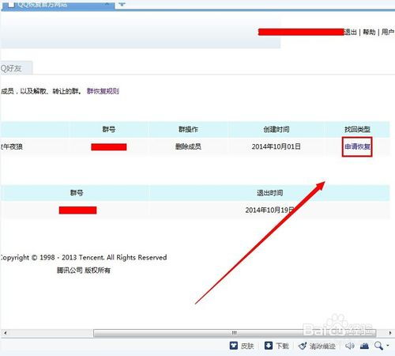Click the clear traces (清除痕迹) broom icon
Image resolution: width=395 pixels, height=356 pixels.
point(303,346)
